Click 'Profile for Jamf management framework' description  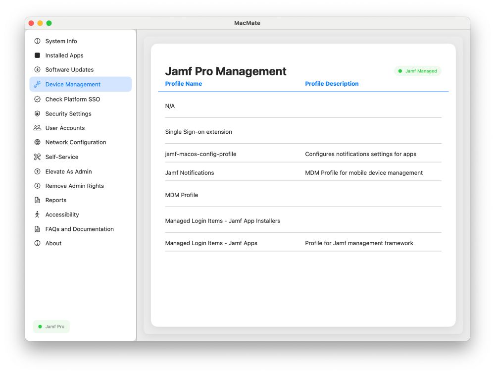(359, 243)
